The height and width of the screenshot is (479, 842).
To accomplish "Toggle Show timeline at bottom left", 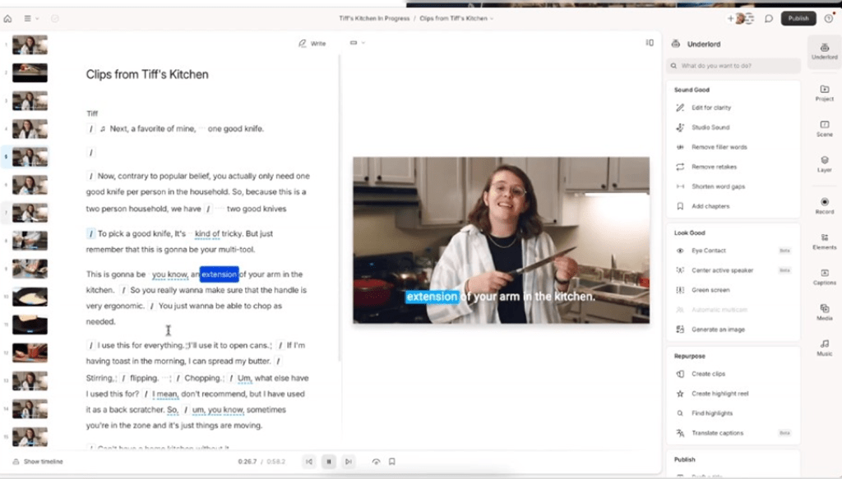I will [x=38, y=462].
